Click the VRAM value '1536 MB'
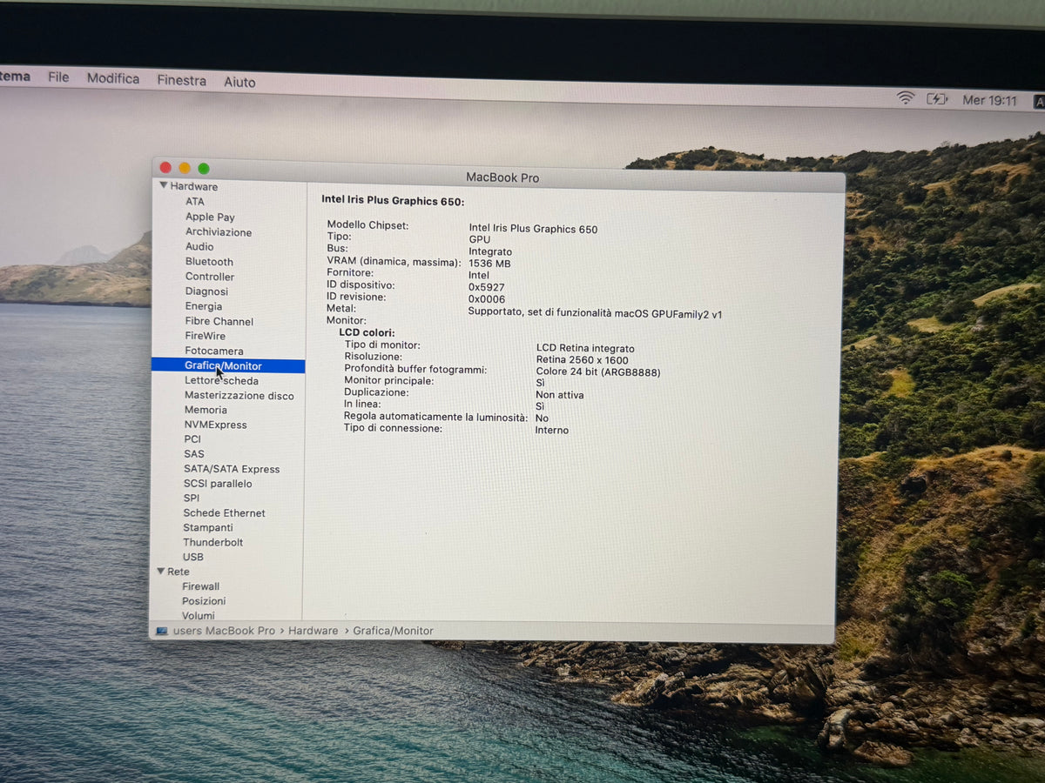 coord(489,264)
